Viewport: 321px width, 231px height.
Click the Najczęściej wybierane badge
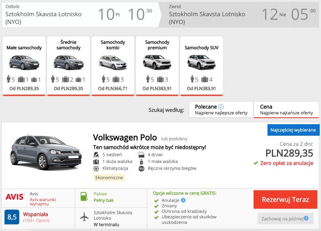tap(293, 130)
